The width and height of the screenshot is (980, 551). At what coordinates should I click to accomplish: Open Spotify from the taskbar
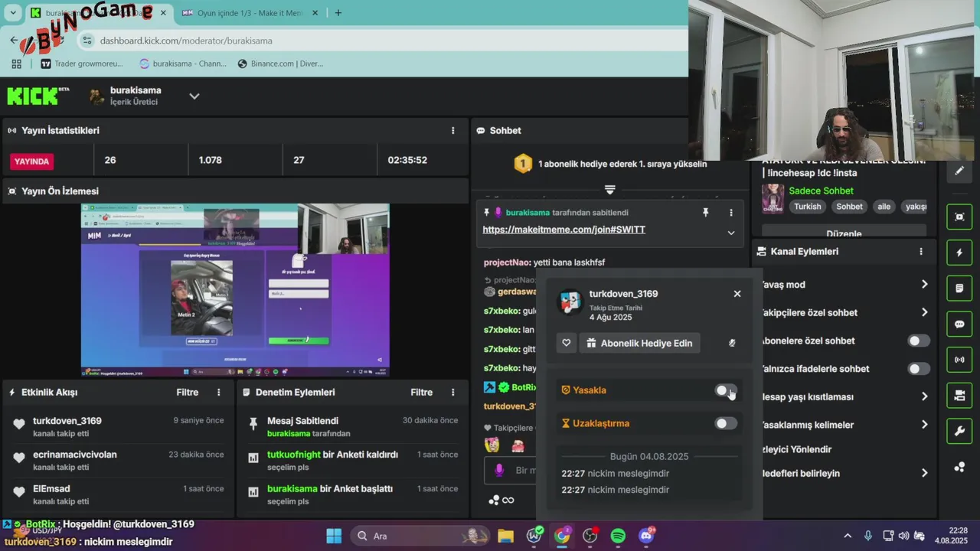tap(618, 536)
